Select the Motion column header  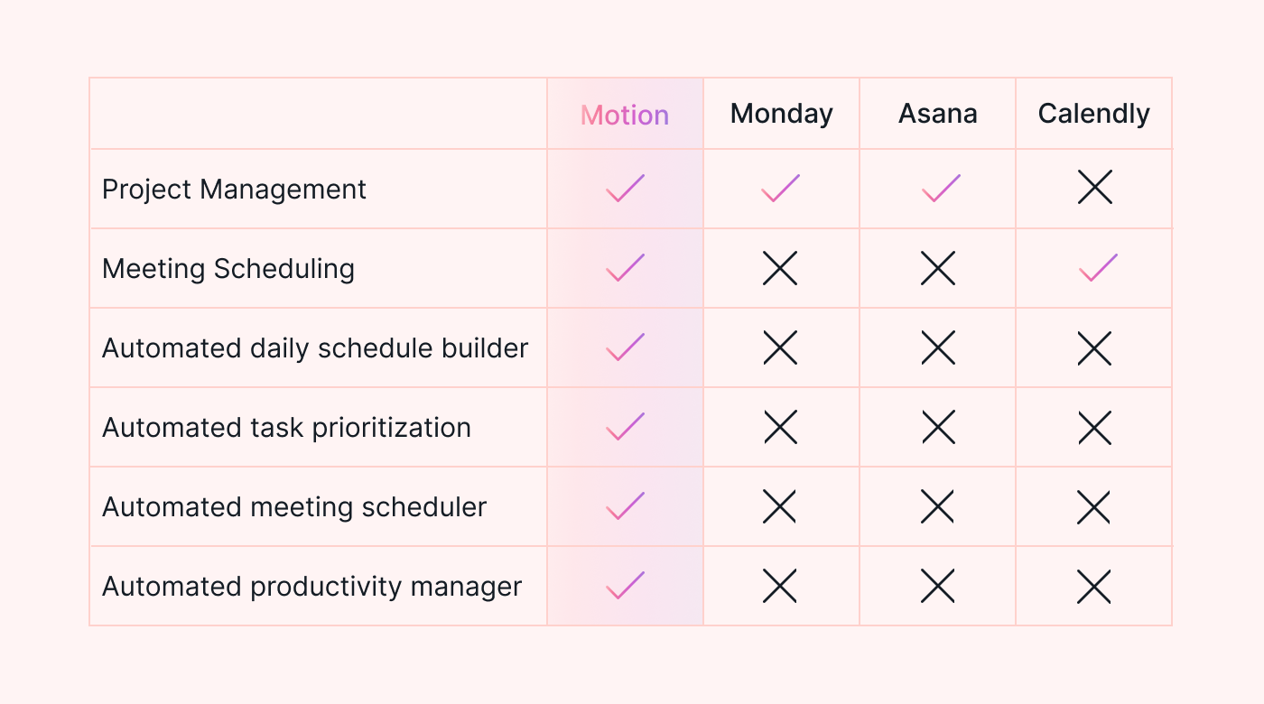coord(625,115)
